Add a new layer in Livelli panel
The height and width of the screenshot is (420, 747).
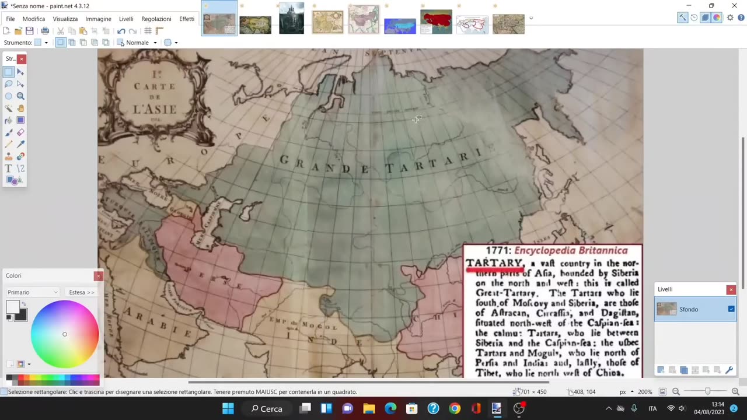661,370
